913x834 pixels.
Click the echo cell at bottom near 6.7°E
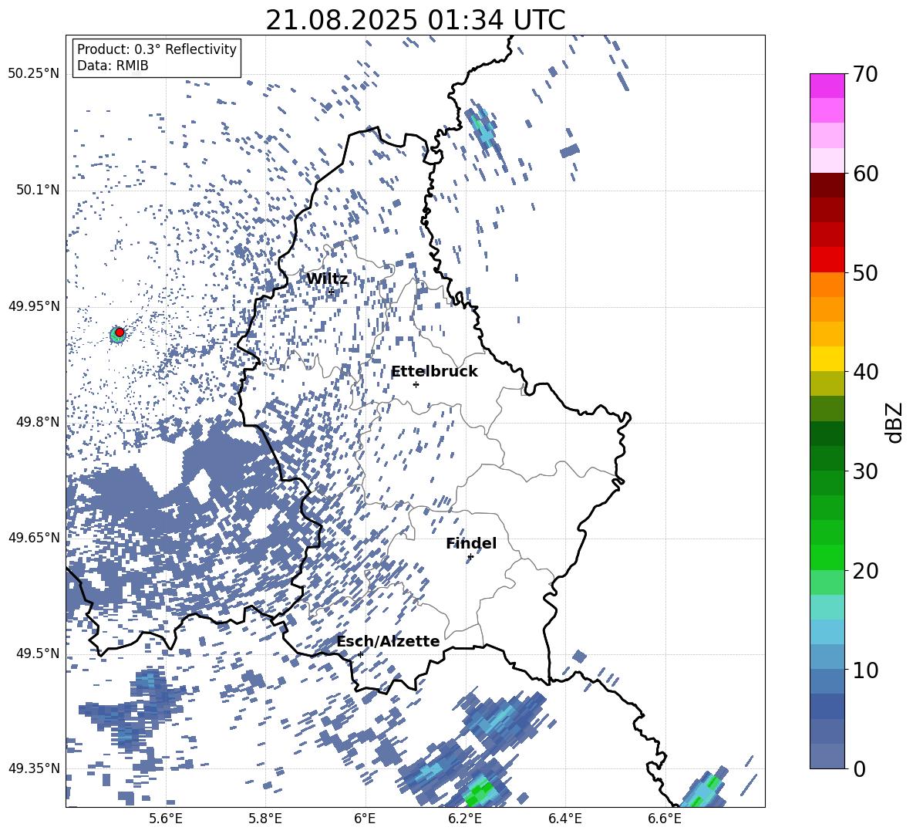point(703,788)
